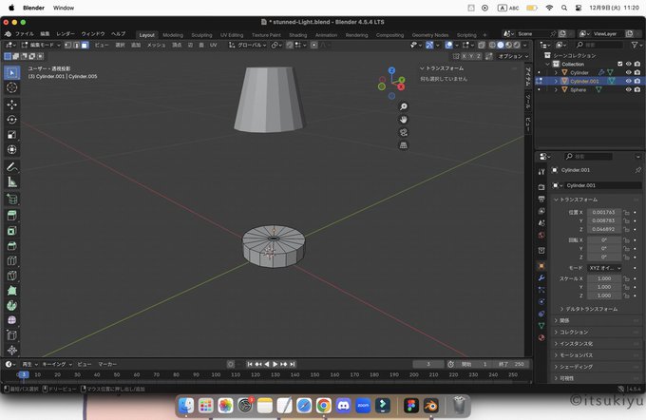Image resolution: width=646 pixels, height=420 pixels.
Task: Disable Sphere in renders camera icon
Action: click(x=637, y=90)
